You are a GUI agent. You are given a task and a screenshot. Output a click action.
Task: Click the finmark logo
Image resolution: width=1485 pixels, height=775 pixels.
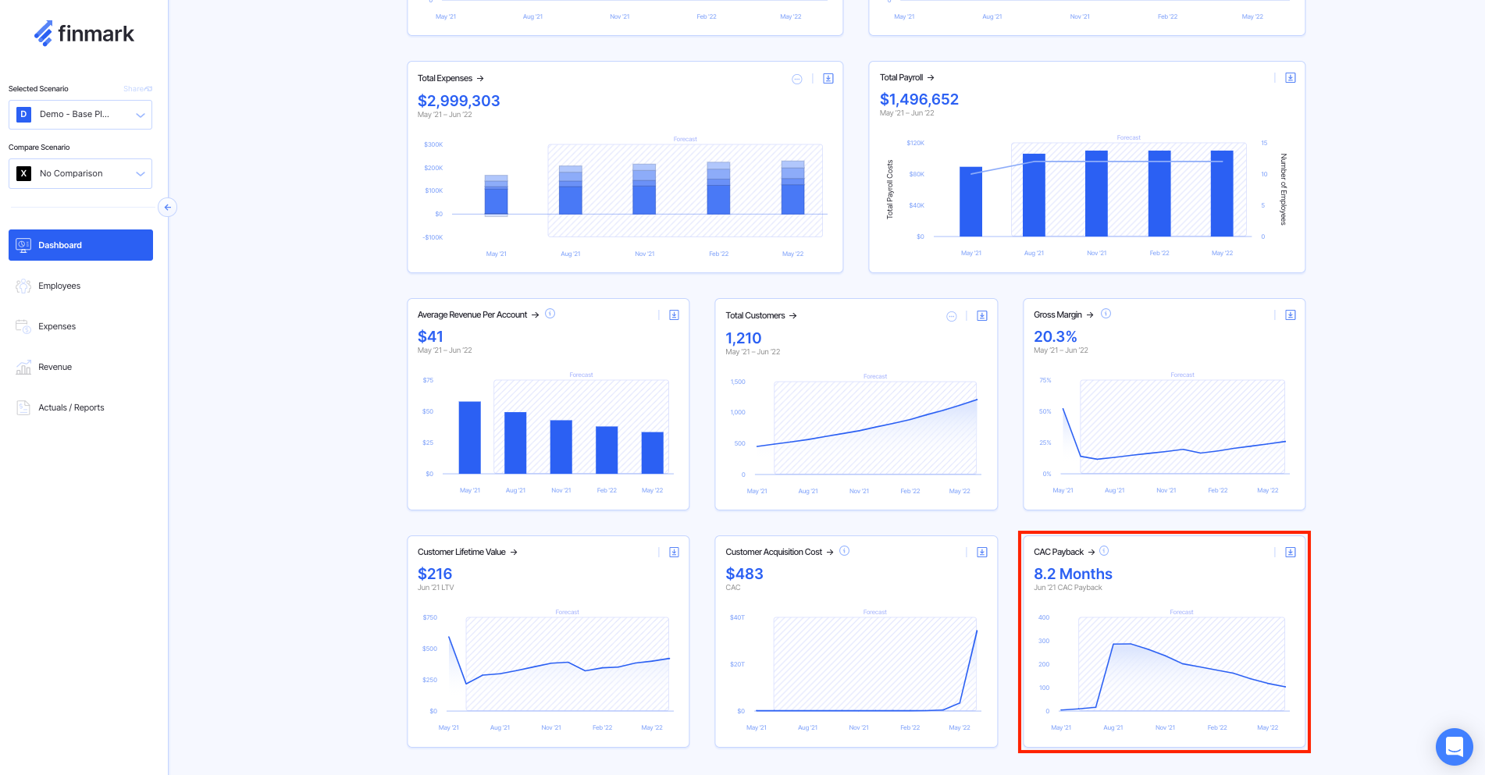click(84, 34)
